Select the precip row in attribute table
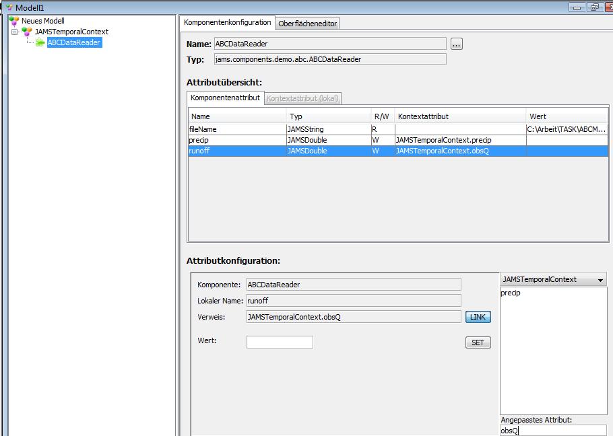 pyautogui.click(x=236, y=140)
